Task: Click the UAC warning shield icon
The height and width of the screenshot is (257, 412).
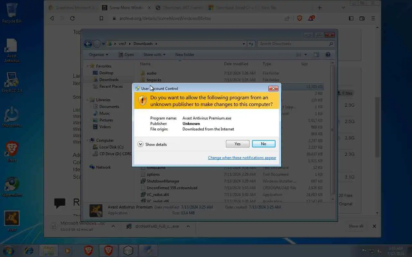Action: coord(143,100)
